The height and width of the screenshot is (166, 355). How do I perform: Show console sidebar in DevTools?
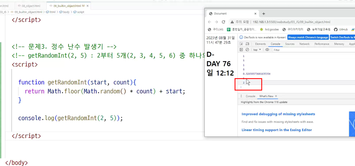(241, 50)
